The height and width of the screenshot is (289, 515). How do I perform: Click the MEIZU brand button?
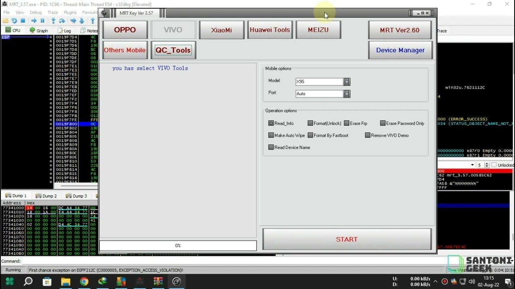318,30
